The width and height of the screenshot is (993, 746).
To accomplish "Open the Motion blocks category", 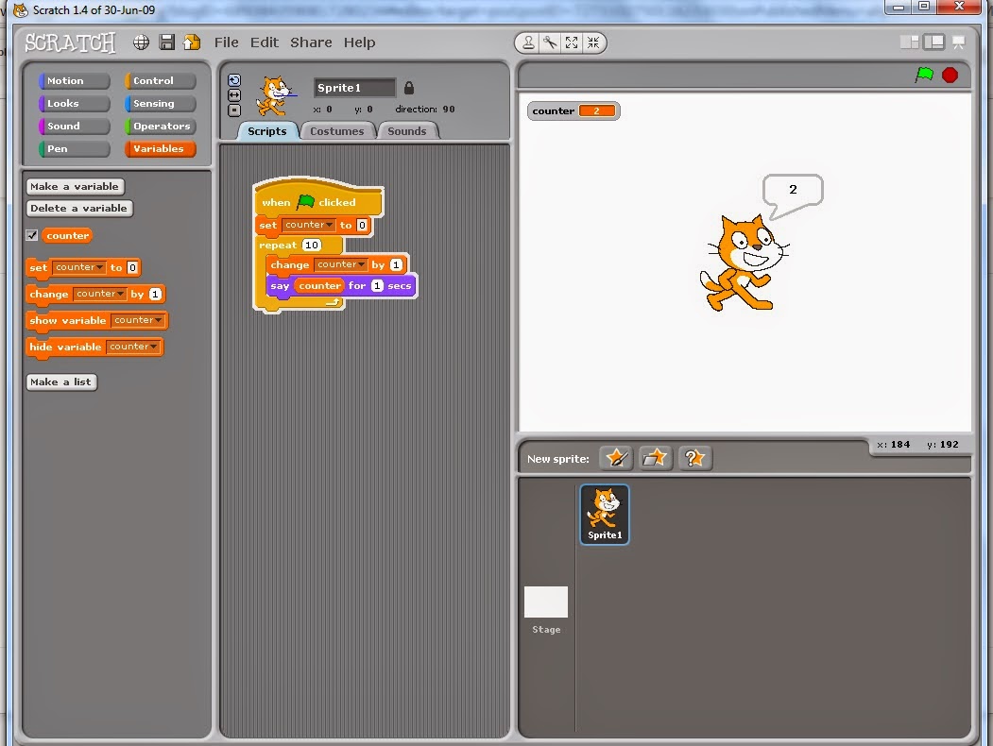I will (74, 81).
